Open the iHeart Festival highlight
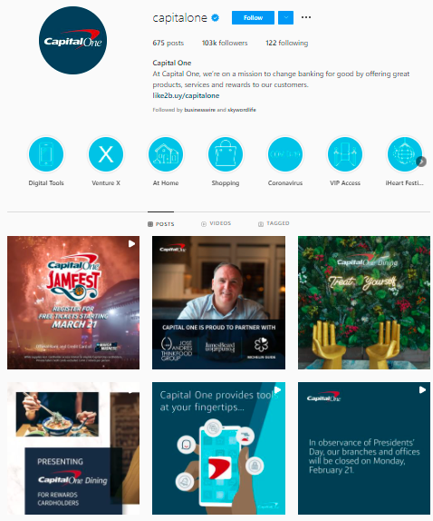The width and height of the screenshot is (433, 521). click(x=405, y=154)
